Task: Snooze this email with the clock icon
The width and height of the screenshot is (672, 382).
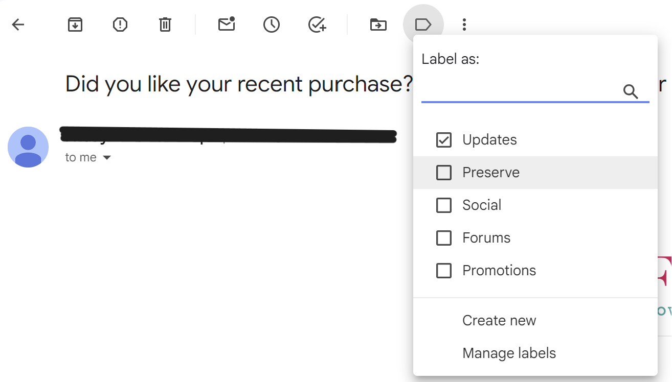Action: [x=271, y=25]
